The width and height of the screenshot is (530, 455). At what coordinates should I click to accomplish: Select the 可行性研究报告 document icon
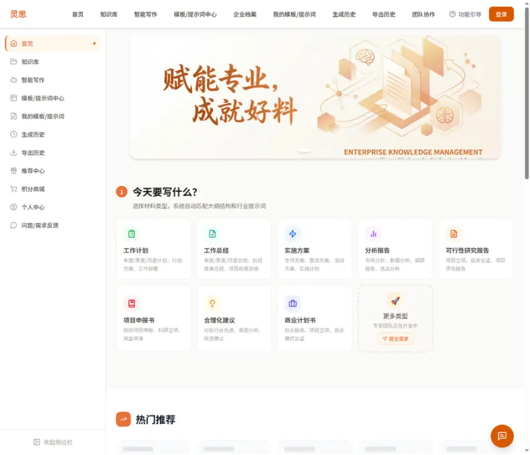point(454,234)
